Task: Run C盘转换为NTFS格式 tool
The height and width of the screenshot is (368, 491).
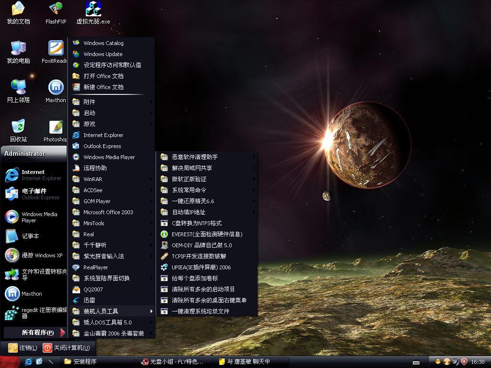Action: 207,223
